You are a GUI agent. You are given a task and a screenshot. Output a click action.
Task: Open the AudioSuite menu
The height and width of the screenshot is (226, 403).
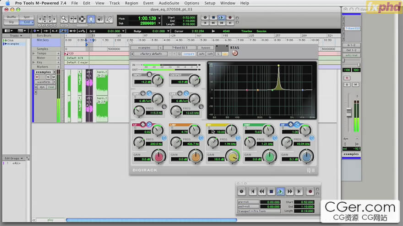coord(169,3)
